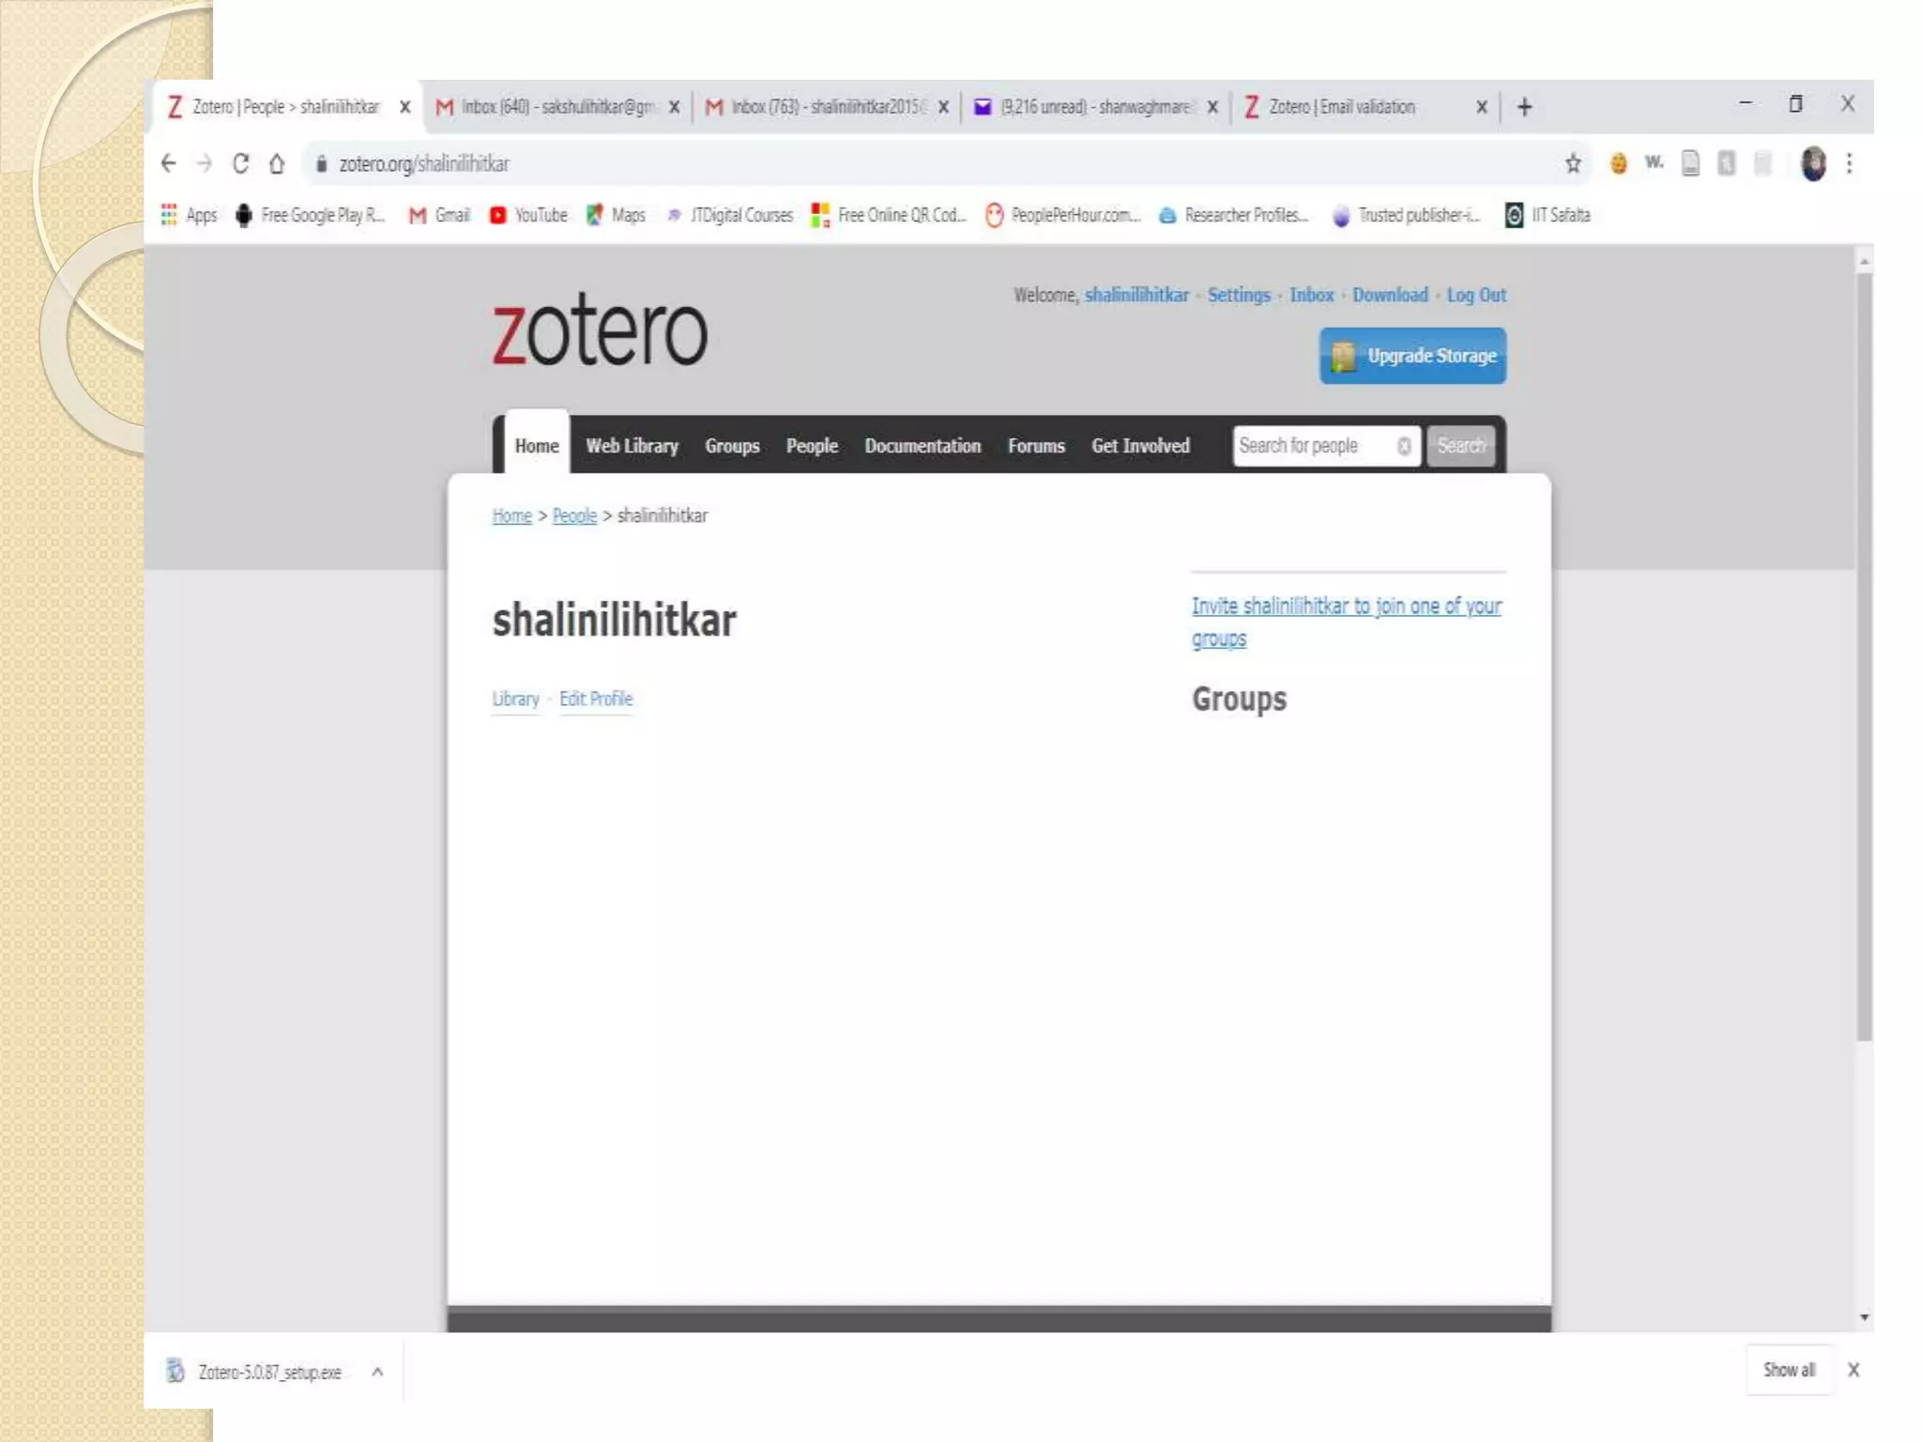
Task: Open the Apps grid in bookmarks bar
Action: point(170,215)
